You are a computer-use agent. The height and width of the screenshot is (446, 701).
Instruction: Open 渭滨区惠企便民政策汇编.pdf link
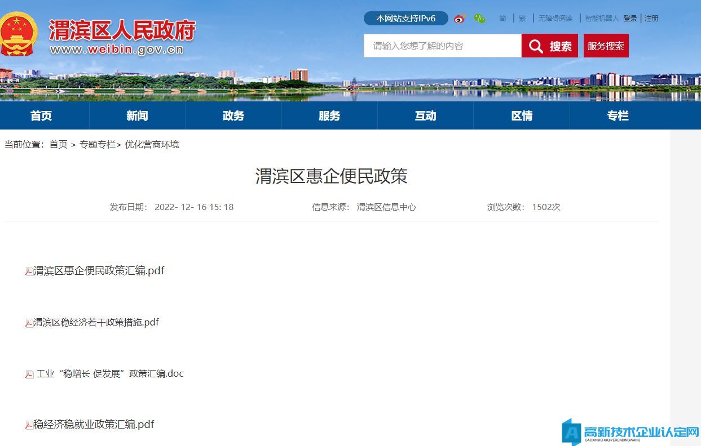coord(99,271)
